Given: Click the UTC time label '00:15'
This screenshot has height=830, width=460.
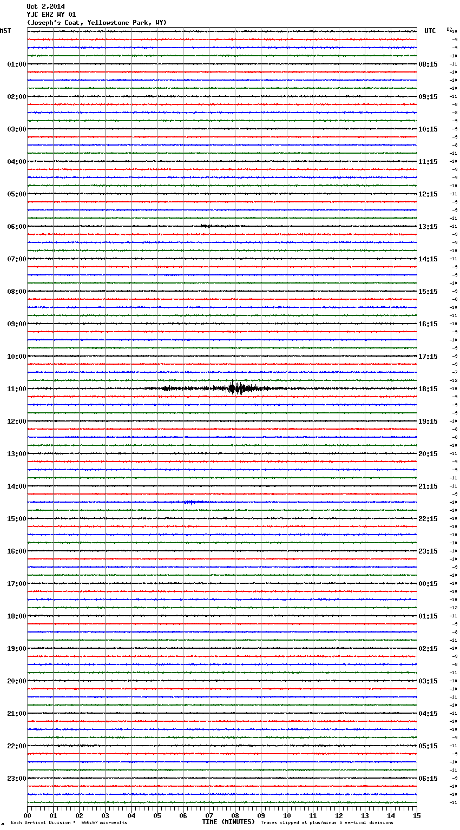Looking at the screenshot, I should [x=428, y=584].
